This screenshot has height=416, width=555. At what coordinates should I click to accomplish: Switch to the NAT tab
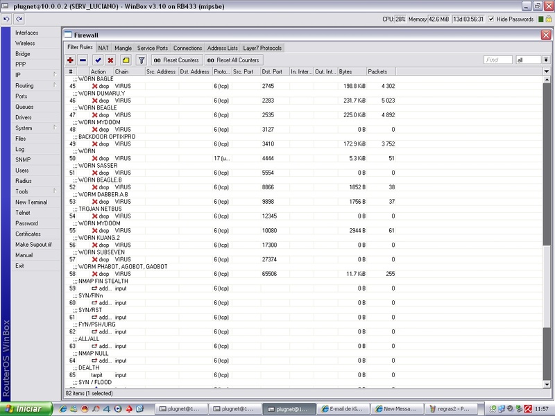pyautogui.click(x=103, y=48)
